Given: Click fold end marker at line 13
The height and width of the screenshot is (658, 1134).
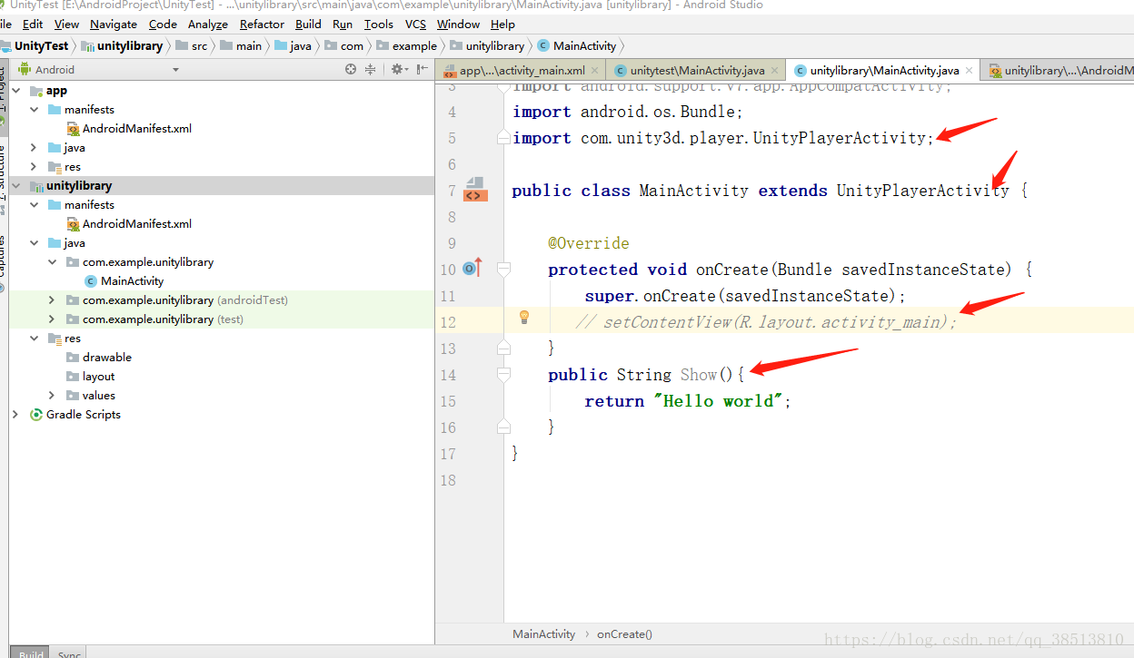Looking at the screenshot, I should click(502, 348).
